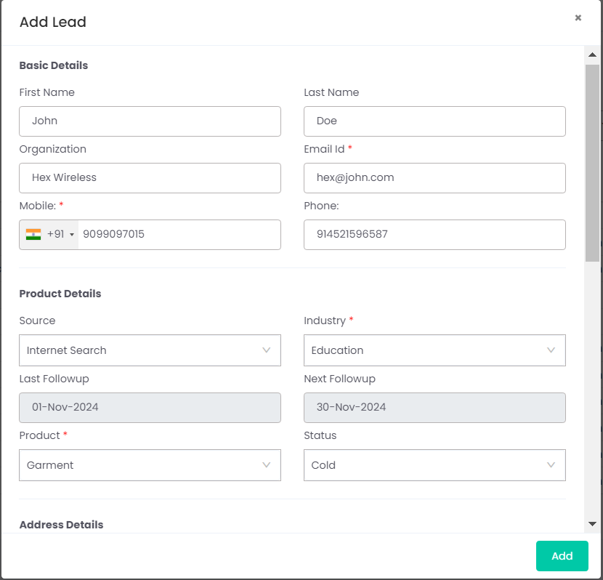Click the scrollbar up arrow
The width and height of the screenshot is (603, 580).
[592, 53]
